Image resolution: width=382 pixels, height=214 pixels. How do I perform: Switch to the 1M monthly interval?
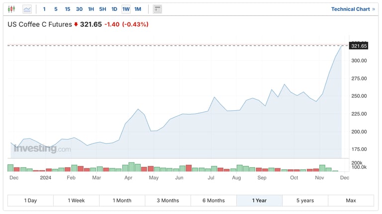tap(138, 9)
